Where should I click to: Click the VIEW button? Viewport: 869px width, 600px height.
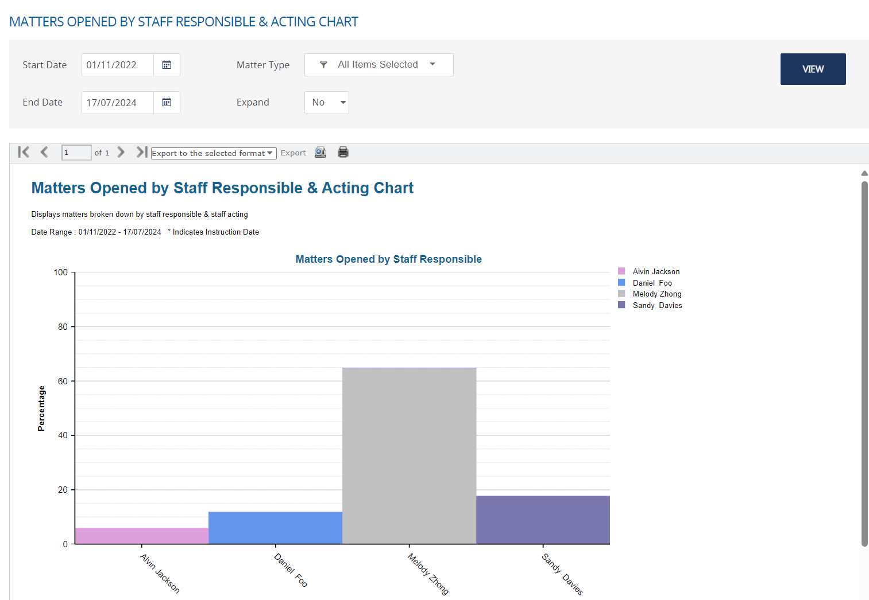click(813, 69)
